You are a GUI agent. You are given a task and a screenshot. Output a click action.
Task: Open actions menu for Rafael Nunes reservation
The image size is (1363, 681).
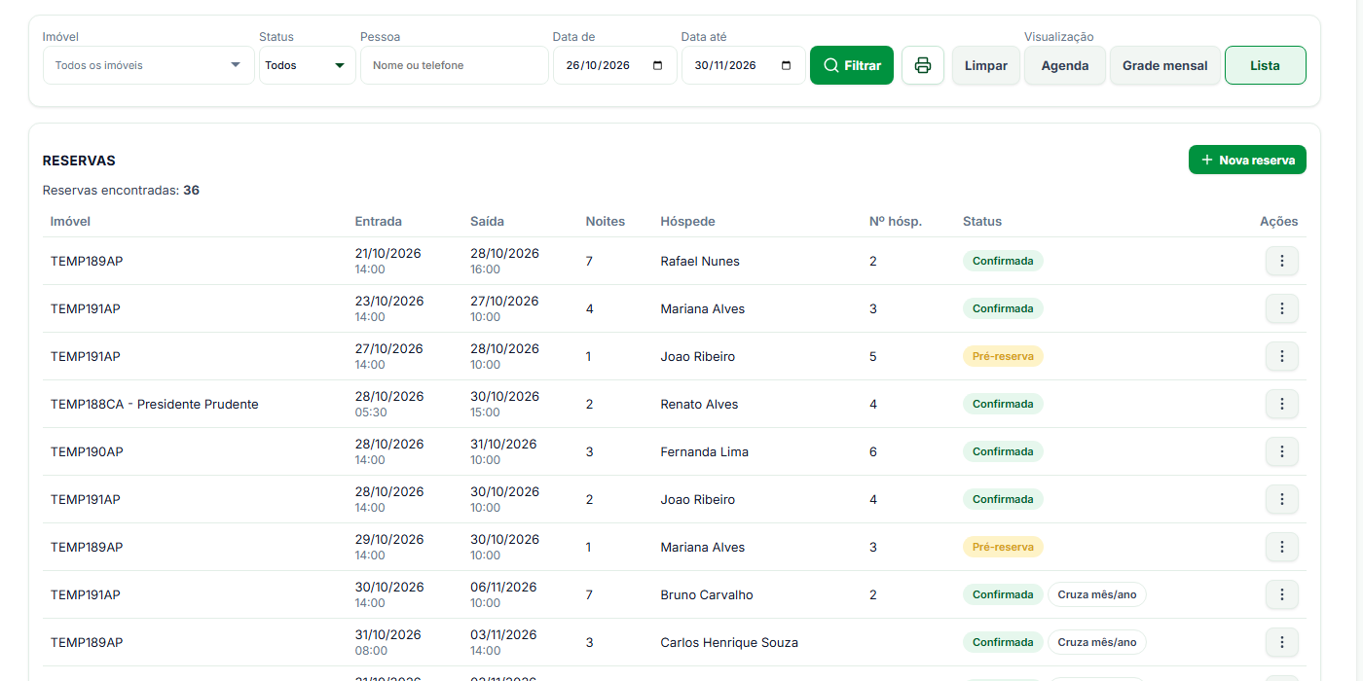tap(1282, 261)
